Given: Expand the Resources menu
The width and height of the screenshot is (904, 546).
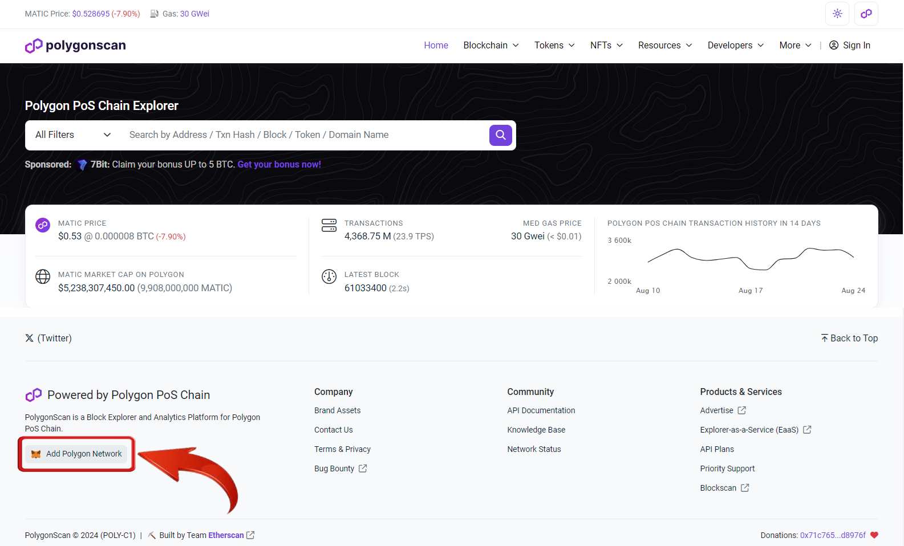Looking at the screenshot, I should click(665, 46).
